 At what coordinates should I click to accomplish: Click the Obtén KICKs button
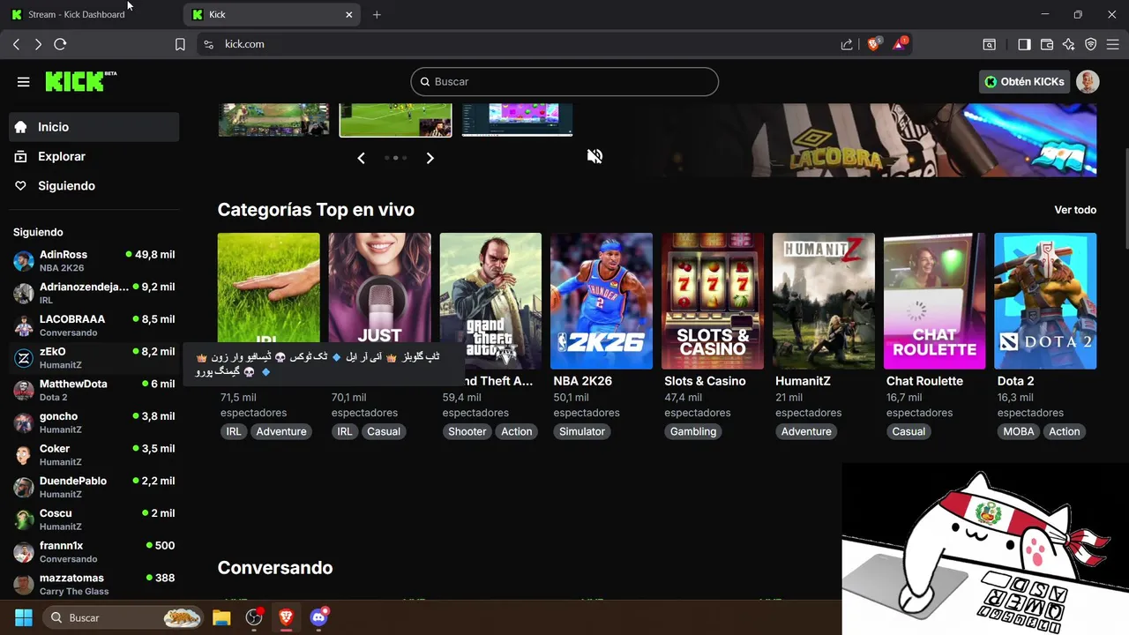1024,82
